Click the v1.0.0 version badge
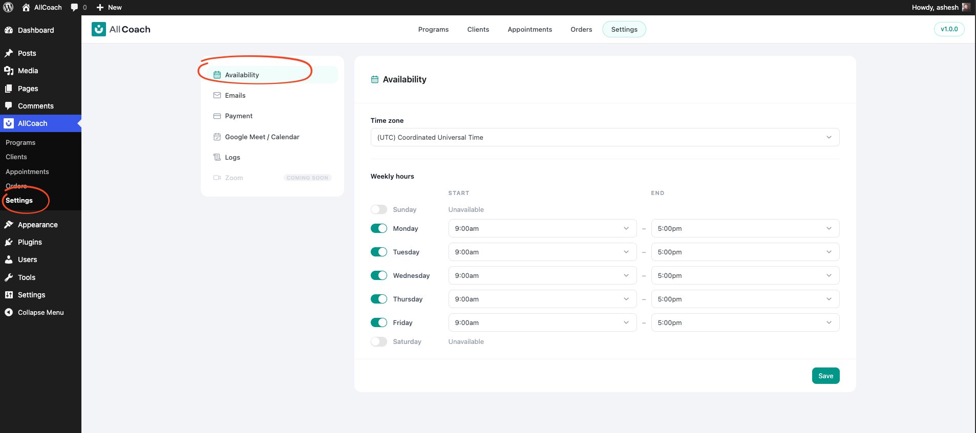The width and height of the screenshot is (976, 433). coord(949,29)
